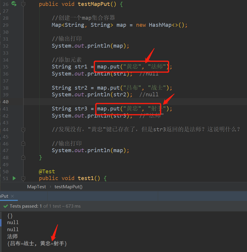Image resolution: width=247 pixels, height=252 pixels.
Task: Click the {} console output line
Action: click(10, 216)
